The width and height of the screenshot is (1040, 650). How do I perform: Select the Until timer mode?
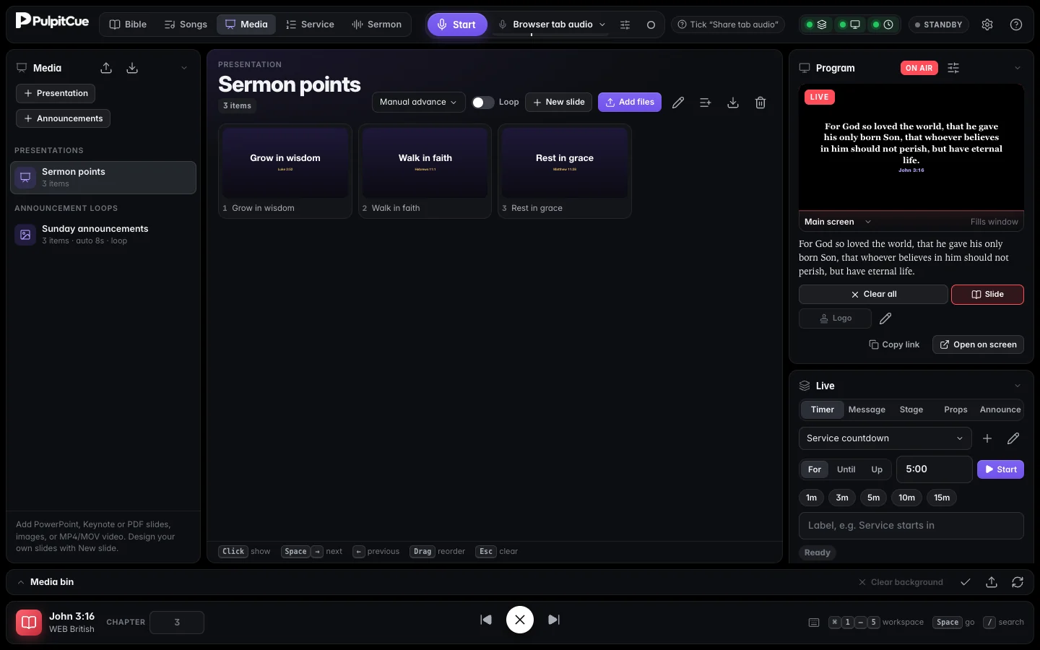(846, 469)
